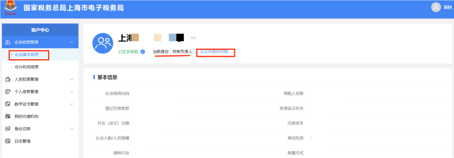The width and height of the screenshot is (454, 158).
Task: Click the 日志管理 icon
Action: pyautogui.click(x=8, y=142)
